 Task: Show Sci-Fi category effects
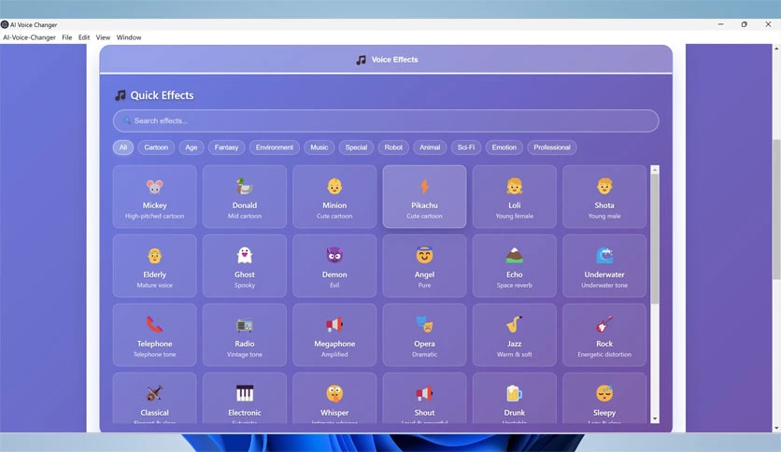pyautogui.click(x=466, y=148)
